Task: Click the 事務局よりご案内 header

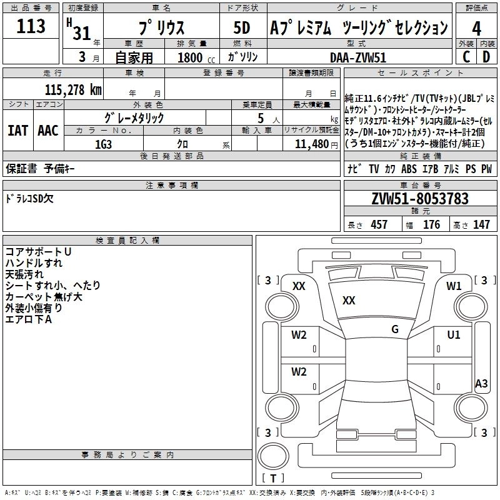Action: point(127,455)
